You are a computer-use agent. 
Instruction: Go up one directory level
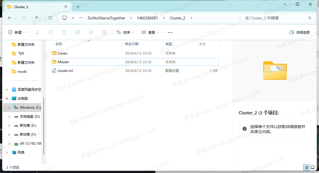click(x=36, y=18)
